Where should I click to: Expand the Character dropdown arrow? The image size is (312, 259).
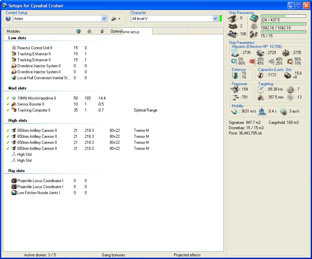pyautogui.click(x=215, y=19)
